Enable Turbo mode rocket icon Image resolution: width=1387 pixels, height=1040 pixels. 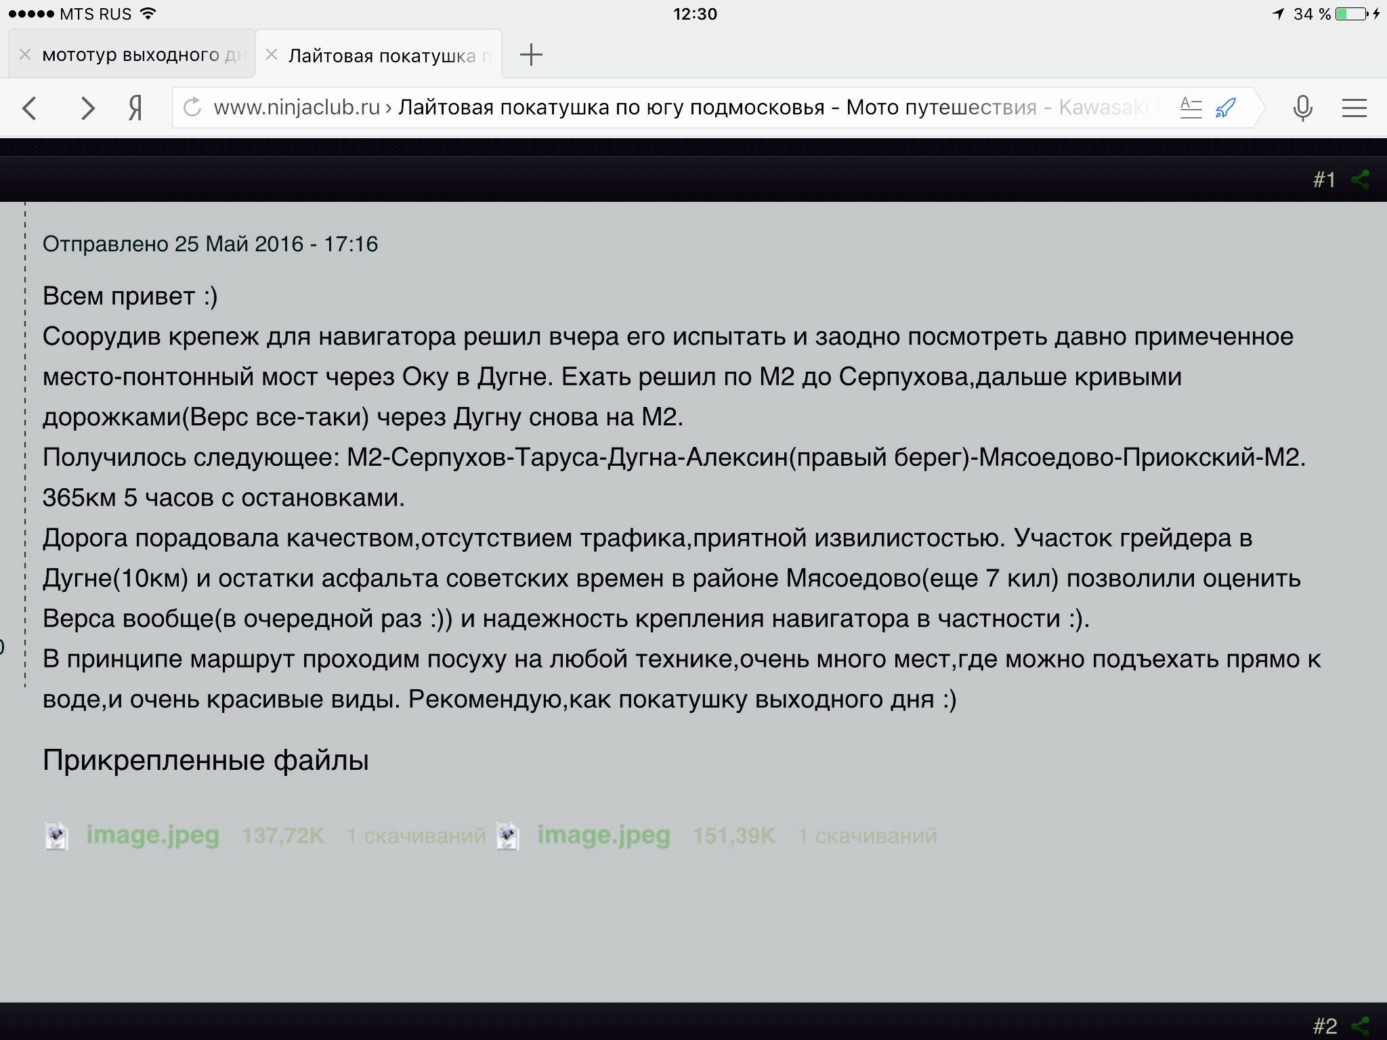point(1226,108)
